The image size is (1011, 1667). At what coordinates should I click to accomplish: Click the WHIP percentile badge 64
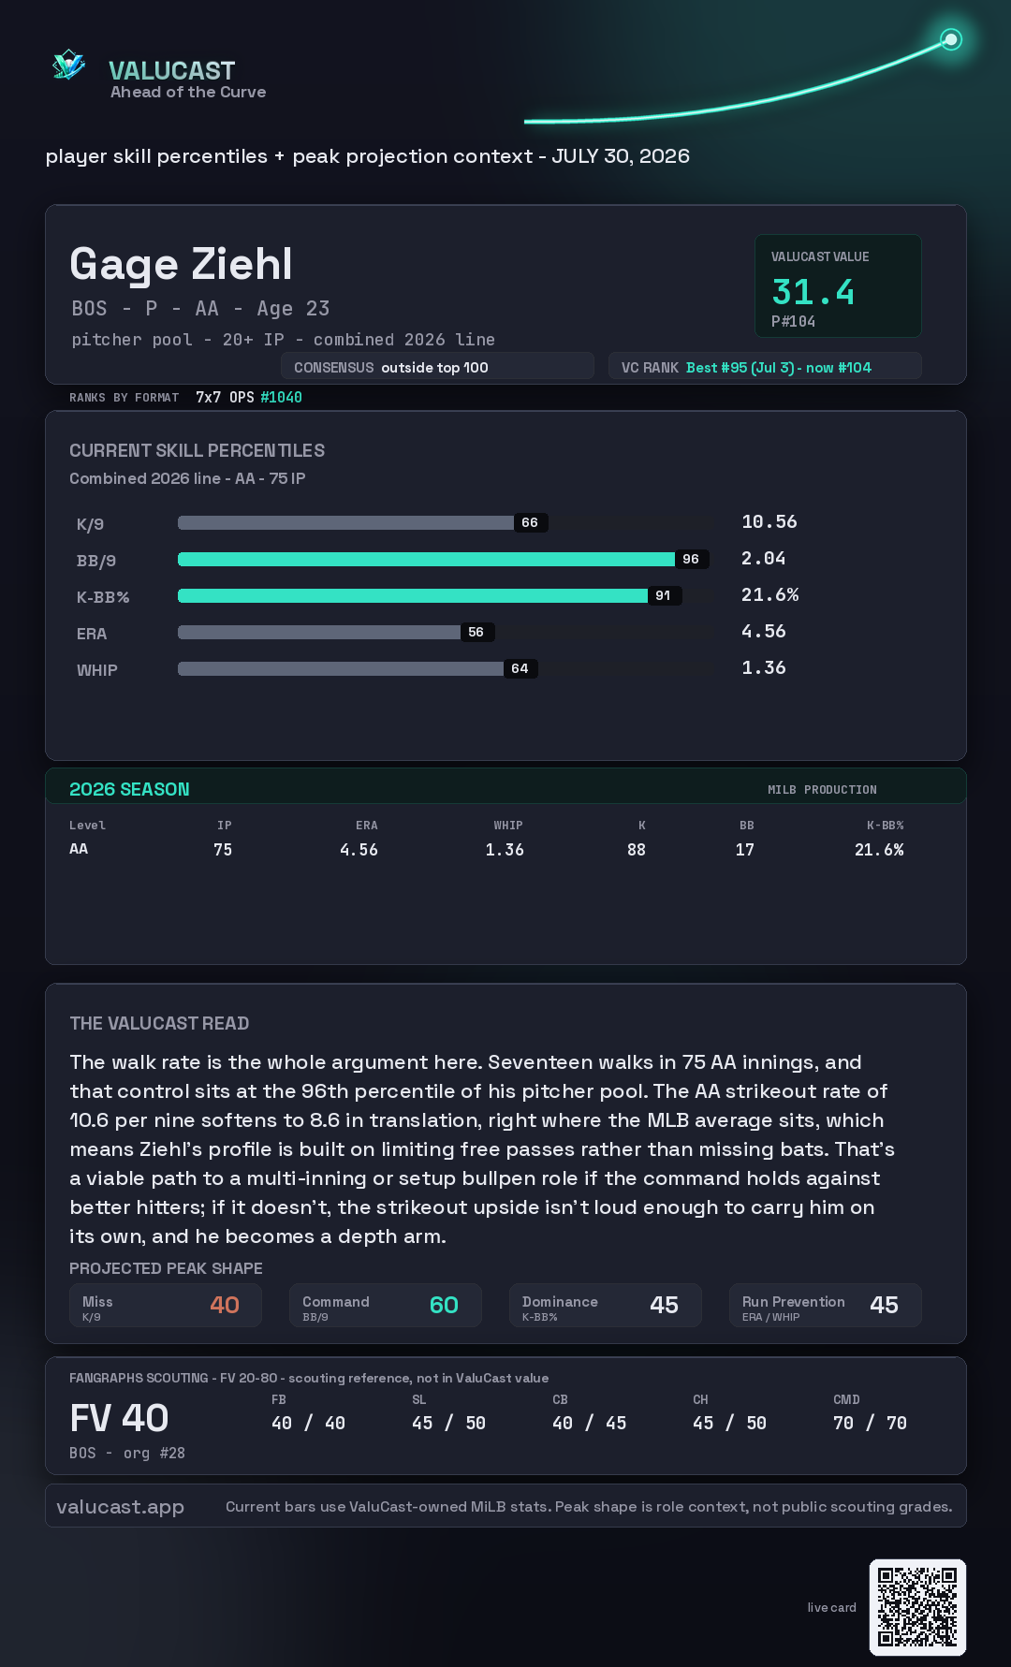tap(520, 668)
